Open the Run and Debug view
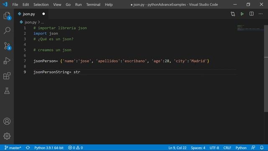Image resolution: width=268 pixels, height=151 pixels. pyautogui.click(x=7, y=61)
